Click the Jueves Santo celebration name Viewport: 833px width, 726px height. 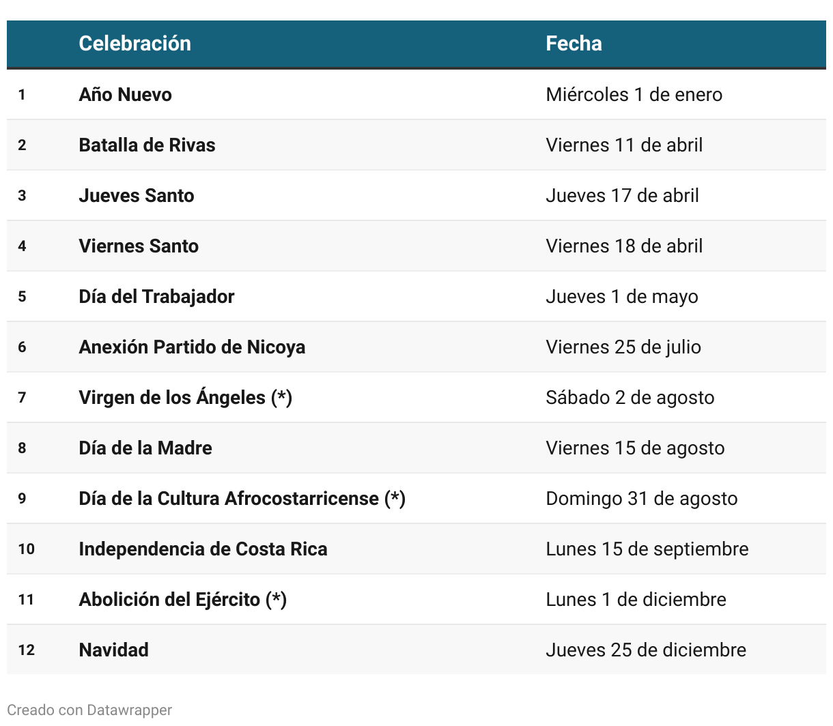(x=137, y=196)
